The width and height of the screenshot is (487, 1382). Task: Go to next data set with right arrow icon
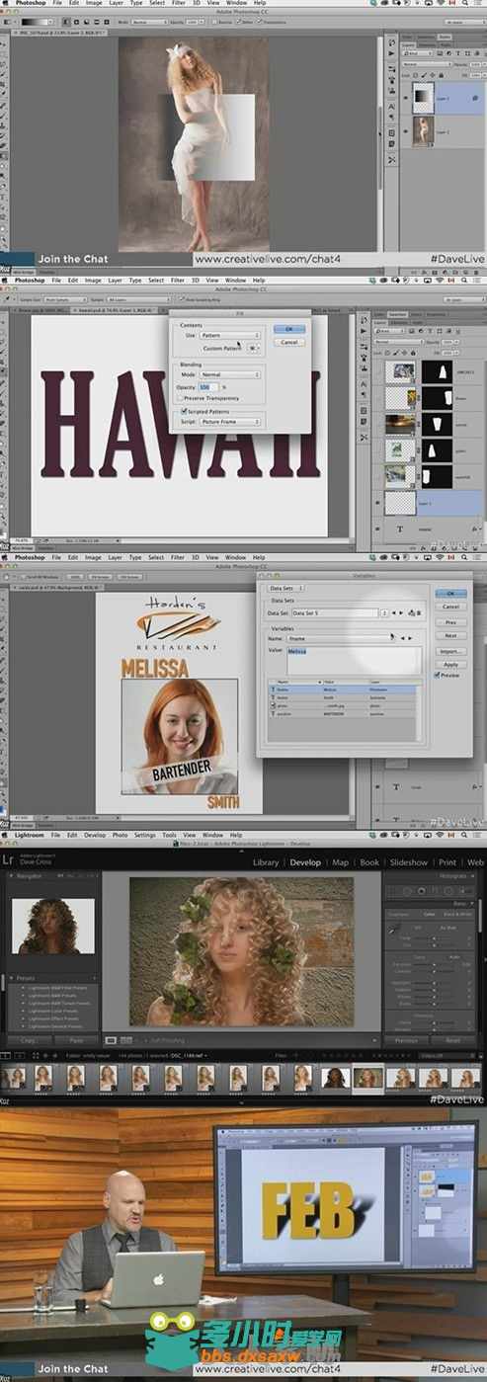pos(401,613)
